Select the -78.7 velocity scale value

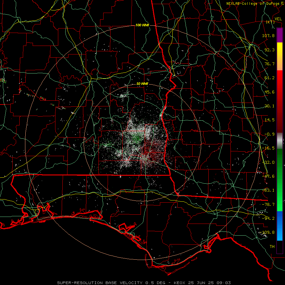coord(268,205)
